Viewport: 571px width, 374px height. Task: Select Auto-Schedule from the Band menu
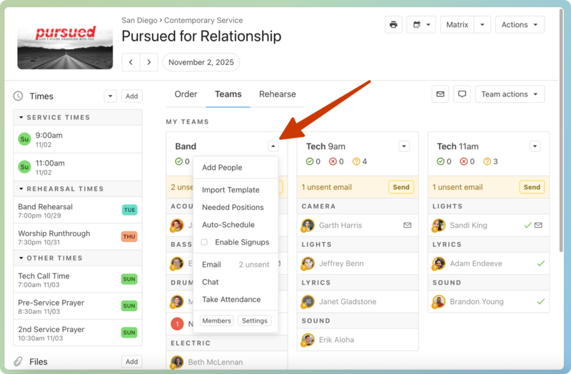pos(228,225)
